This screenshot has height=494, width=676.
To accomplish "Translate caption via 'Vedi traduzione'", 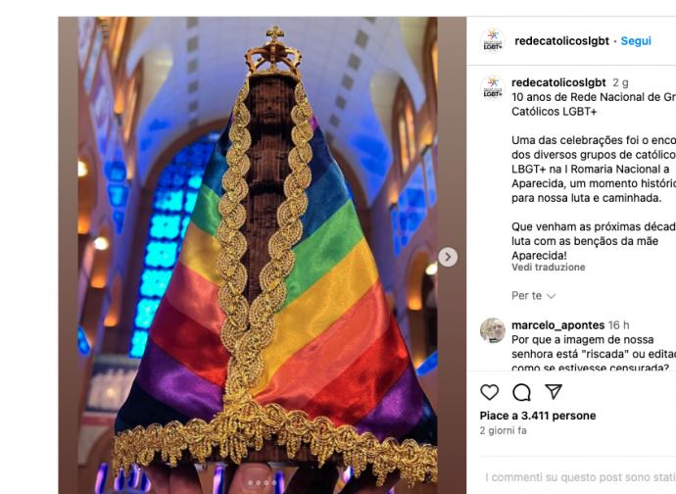I will click(x=548, y=267).
